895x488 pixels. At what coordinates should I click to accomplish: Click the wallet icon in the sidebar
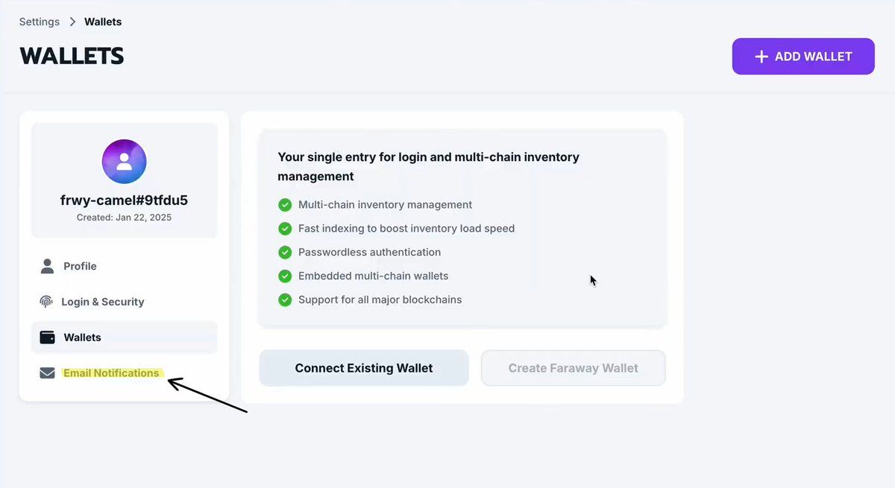pyautogui.click(x=47, y=338)
